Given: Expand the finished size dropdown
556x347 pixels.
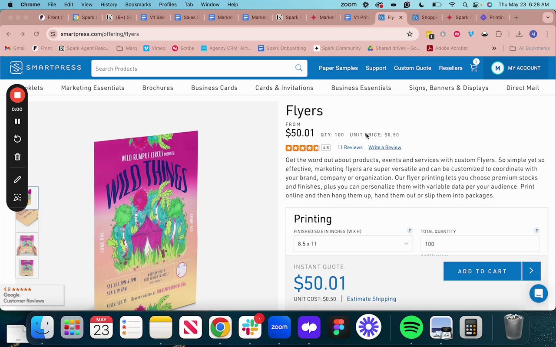Looking at the screenshot, I should (353, 244).
